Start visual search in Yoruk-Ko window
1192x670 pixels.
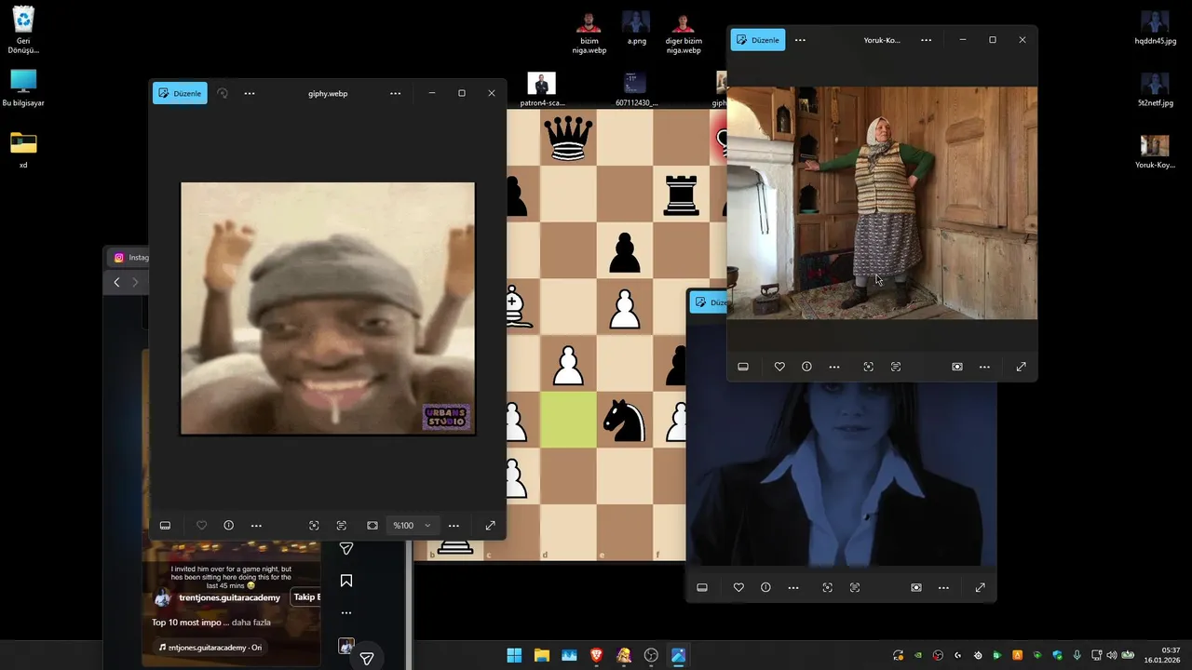click(868, 367)
